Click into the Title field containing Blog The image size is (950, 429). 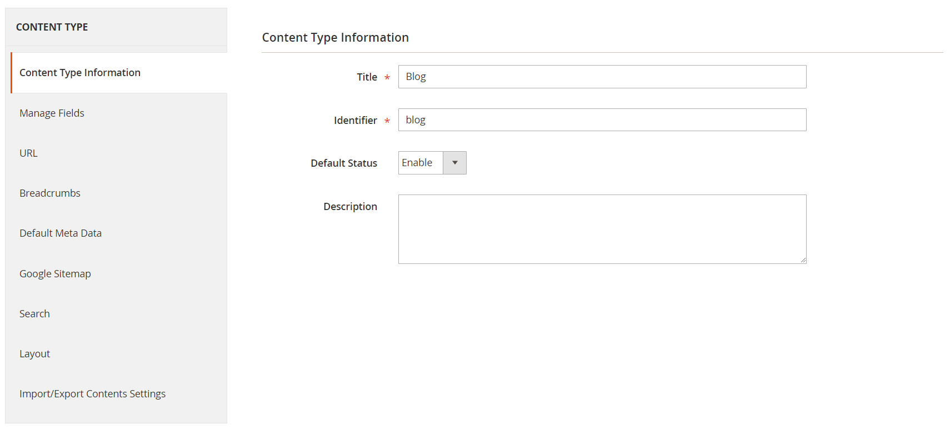pyautogui.click(x=602, y=77)
